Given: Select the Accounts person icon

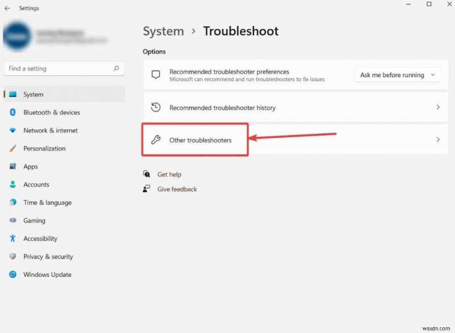Looking at the screenshot, I should click(x=13, y=184).
